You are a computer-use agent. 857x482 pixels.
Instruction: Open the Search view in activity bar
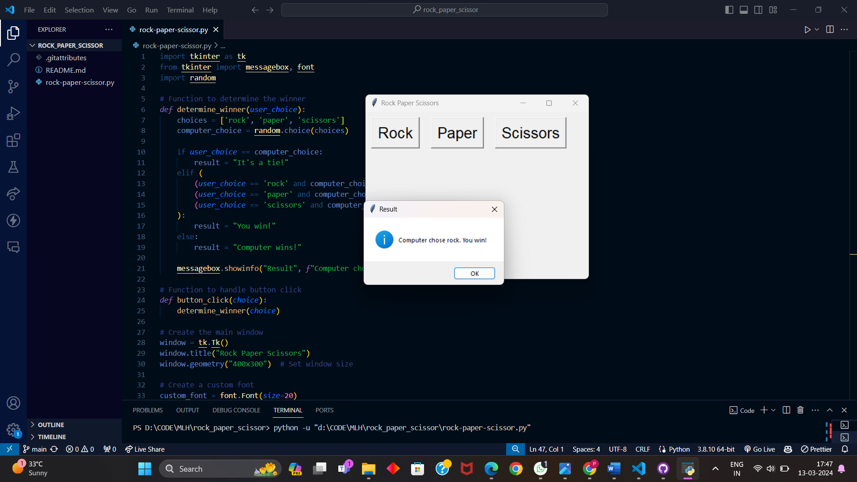(x=13, y=59)
